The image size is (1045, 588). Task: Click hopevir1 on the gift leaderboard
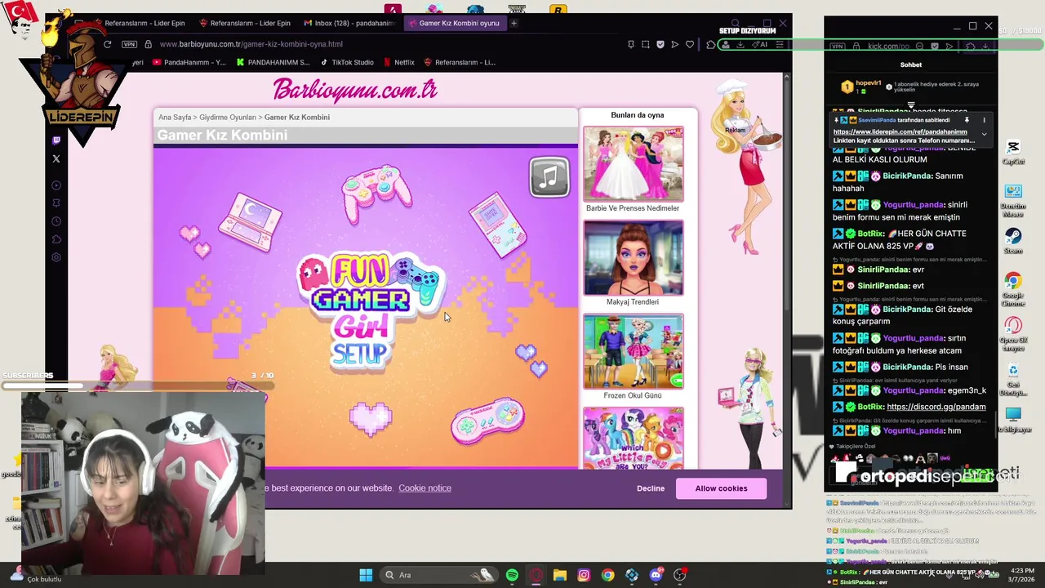868,83
